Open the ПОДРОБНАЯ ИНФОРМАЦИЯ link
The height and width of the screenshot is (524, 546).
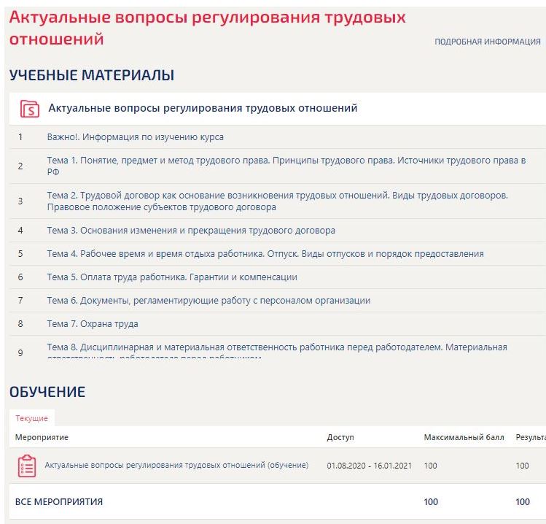click(487, 42)
